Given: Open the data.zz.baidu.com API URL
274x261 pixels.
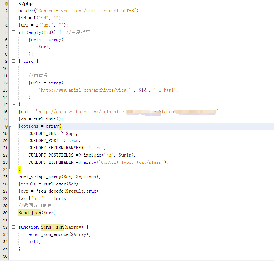Looking at the screenshot, I should point(82,112).
